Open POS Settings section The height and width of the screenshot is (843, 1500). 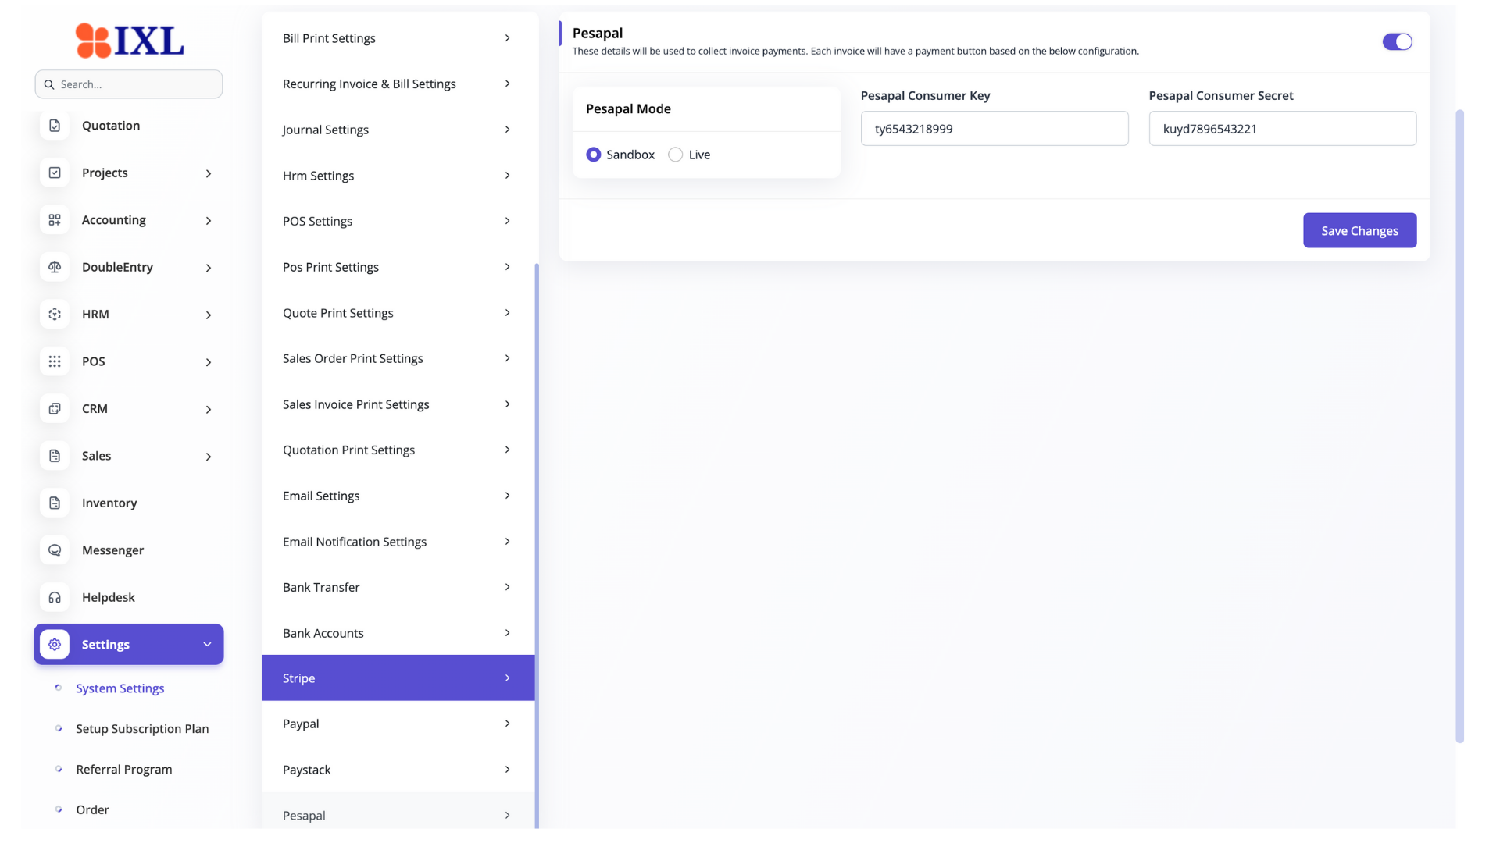[398, 221]
